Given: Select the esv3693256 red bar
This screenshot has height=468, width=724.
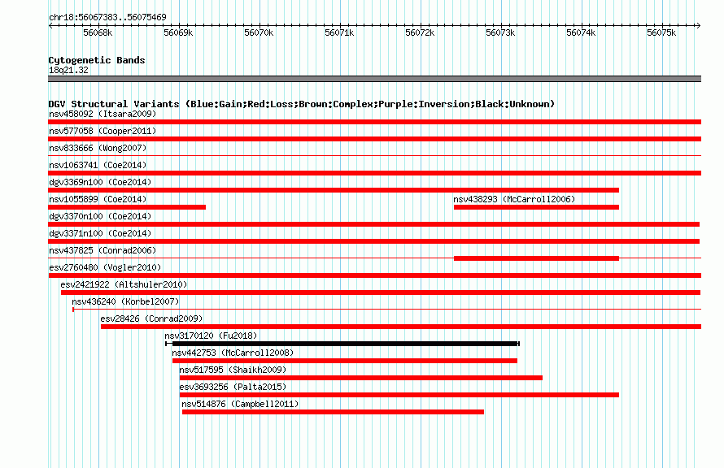Looking at the screenshot, I should coord(399,395).
